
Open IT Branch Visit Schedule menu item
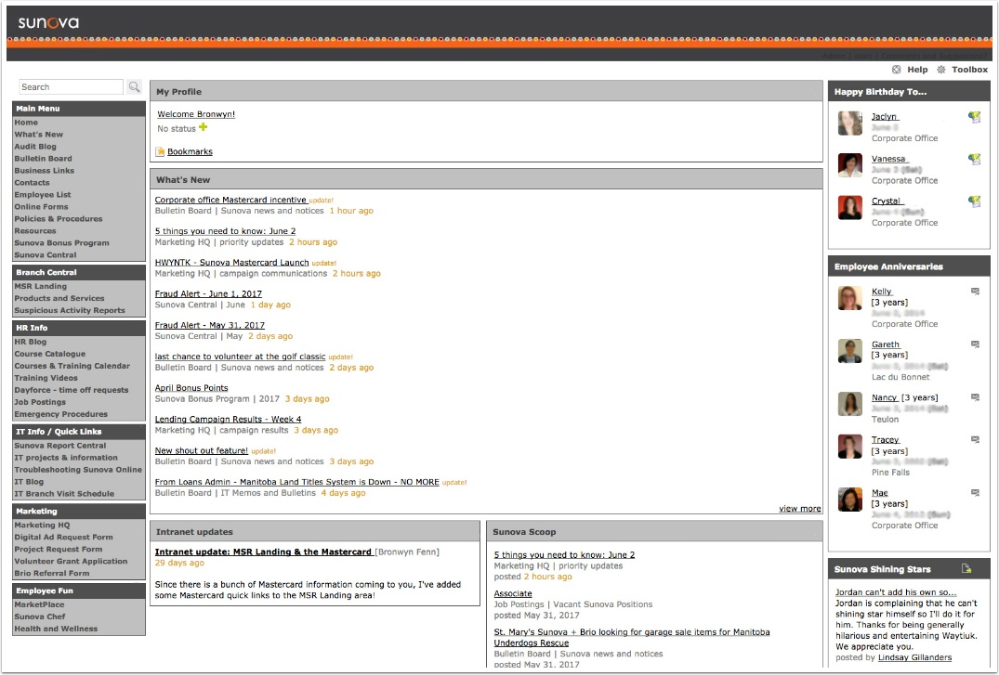pos(64,494)
